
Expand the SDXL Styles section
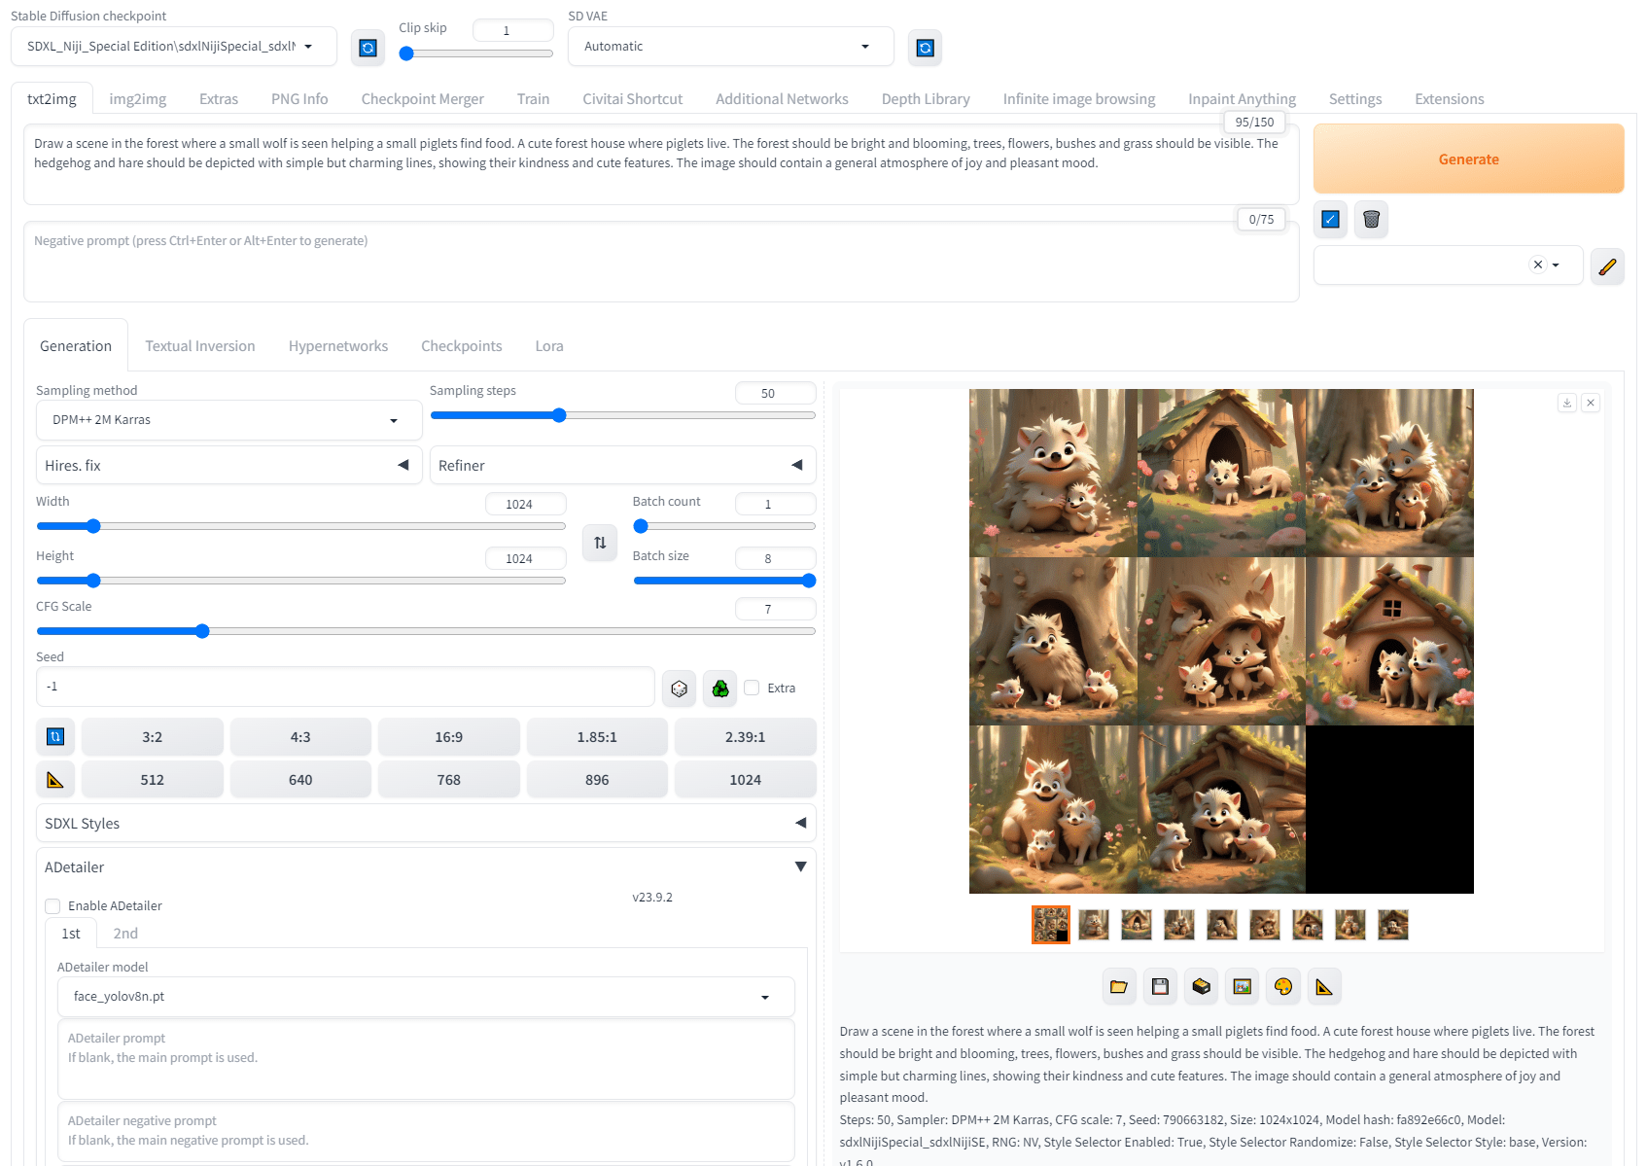(x=426, y=823)
